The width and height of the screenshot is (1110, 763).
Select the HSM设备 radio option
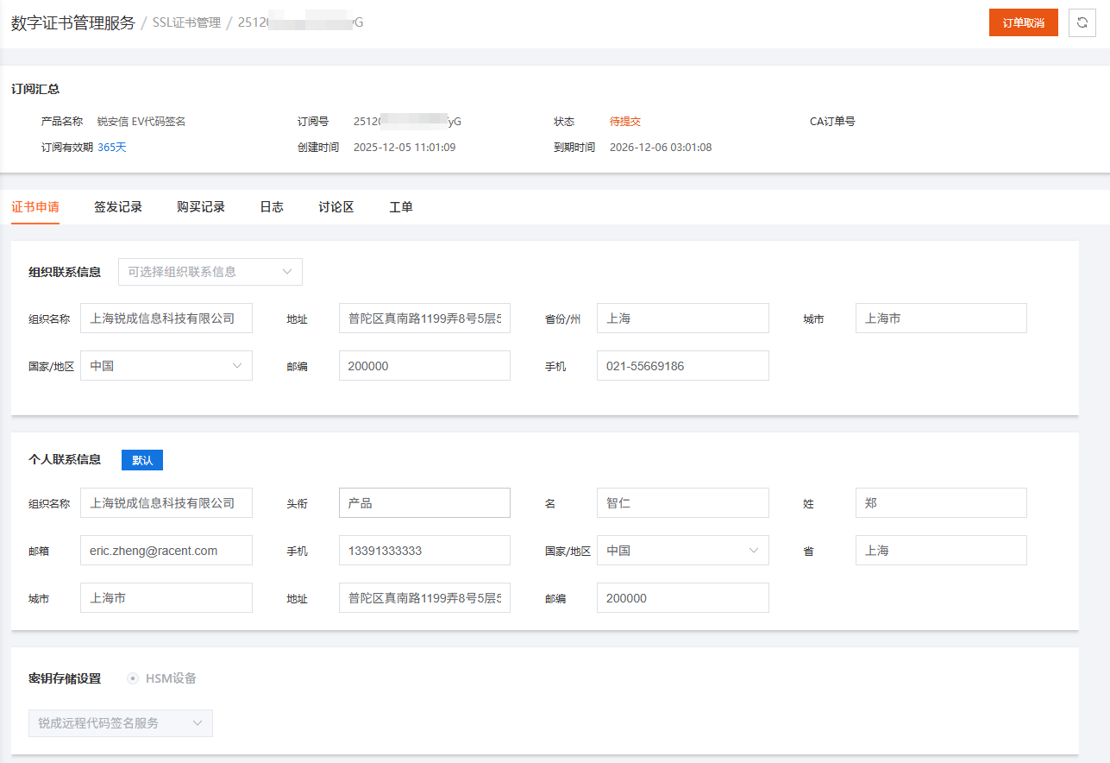133,678
